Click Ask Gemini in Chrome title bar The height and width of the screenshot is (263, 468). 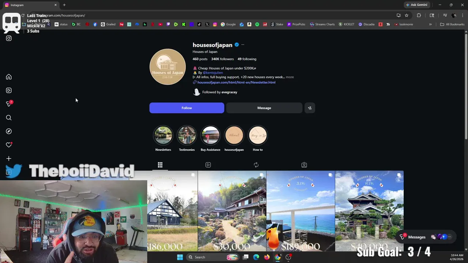pos(416,5)
